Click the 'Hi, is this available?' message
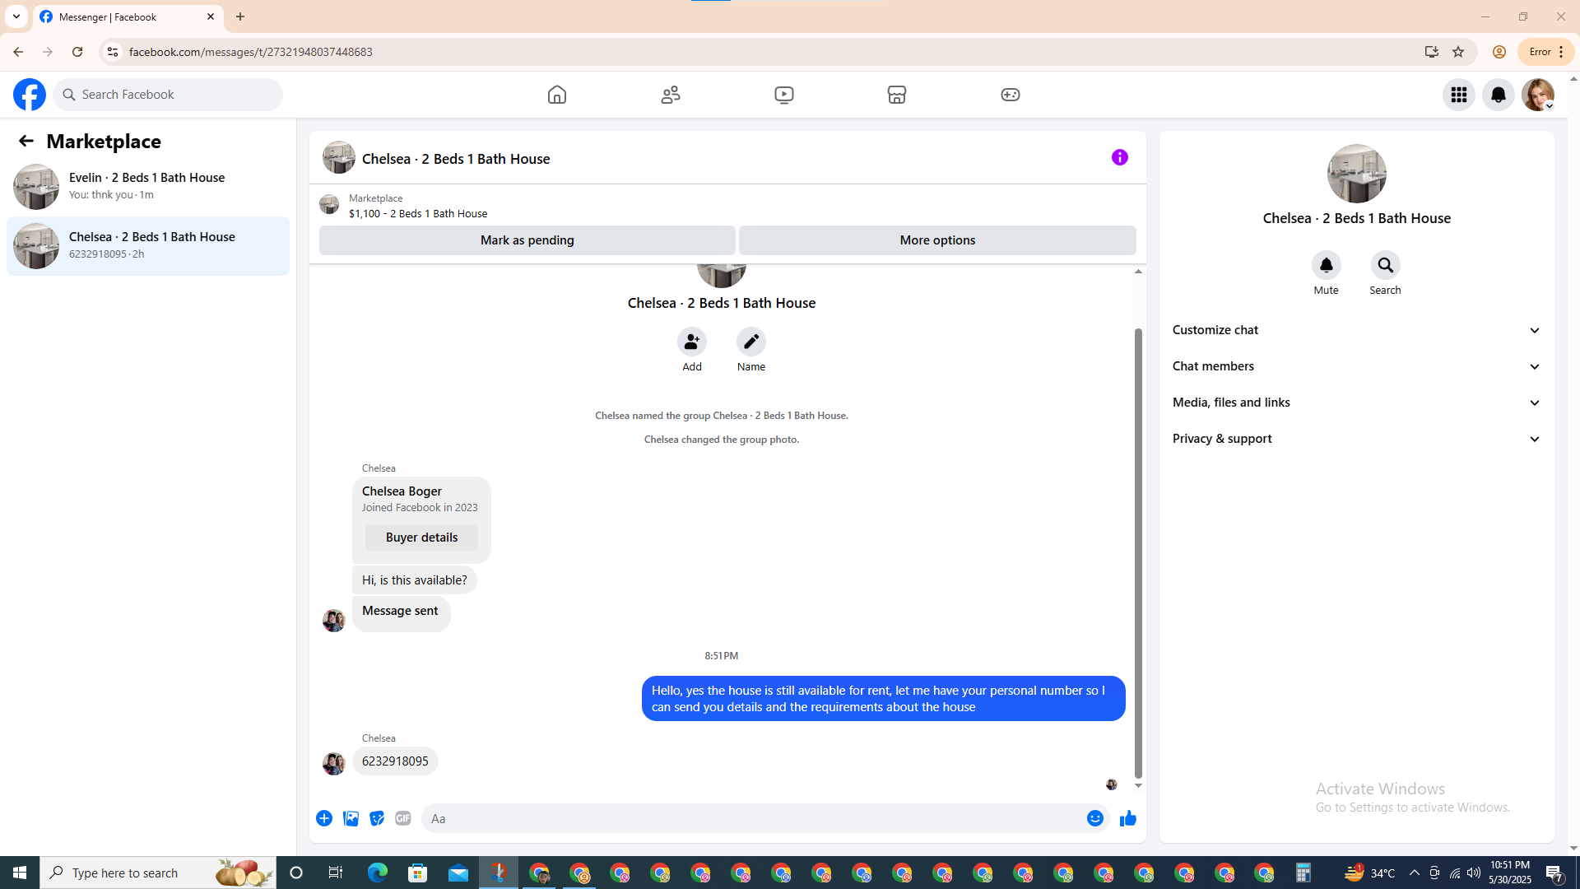 [414, 580]
